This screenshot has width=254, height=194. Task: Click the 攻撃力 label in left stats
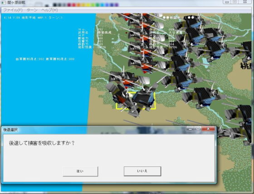[x=83, y=41]
